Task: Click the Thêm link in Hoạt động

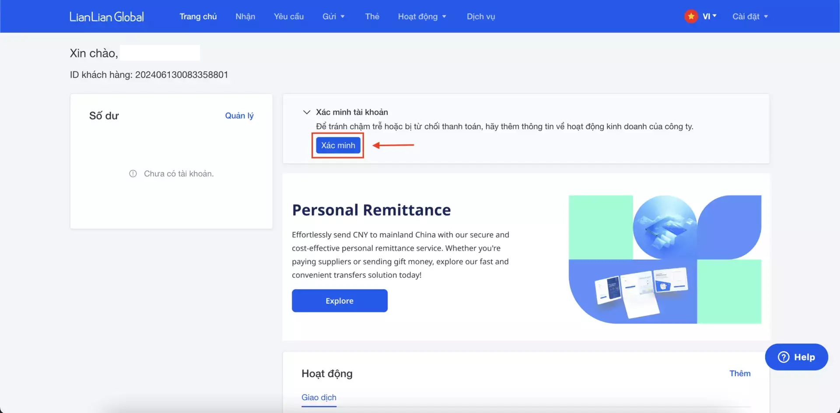Action: pos(739,373)
